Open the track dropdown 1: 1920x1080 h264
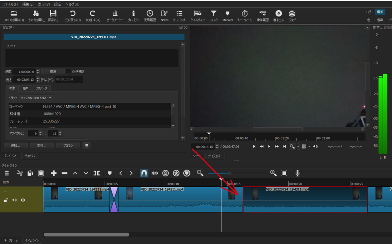The image size is (392, 244). [36, 98]
